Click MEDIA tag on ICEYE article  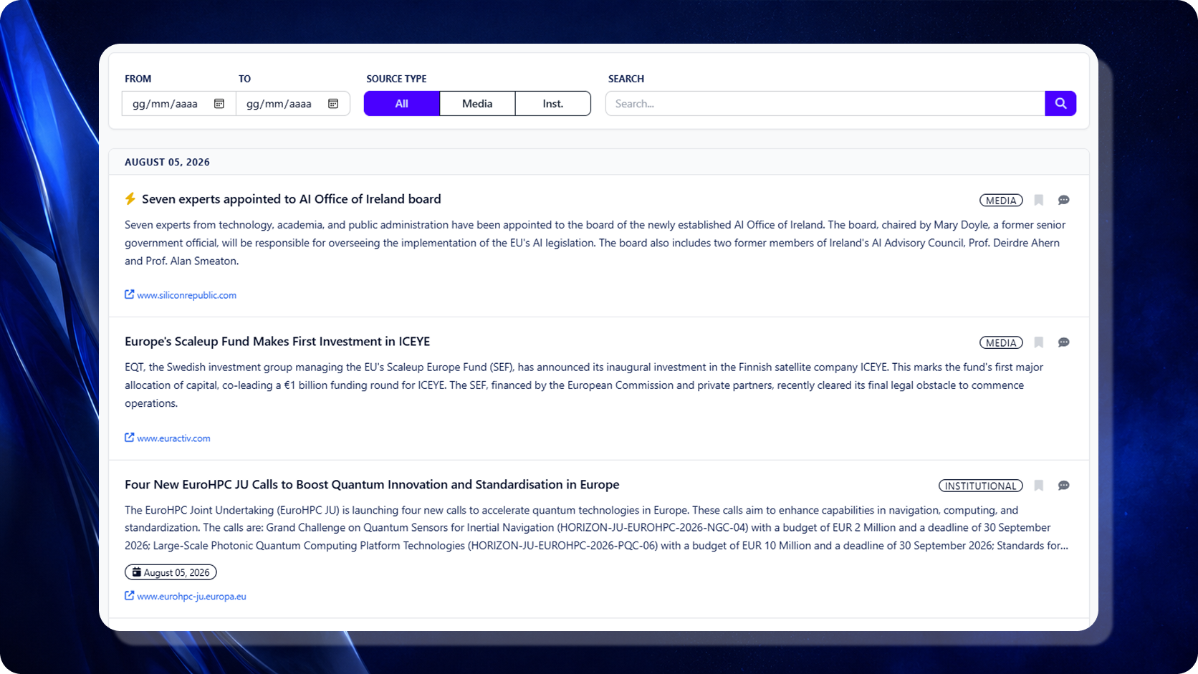pyautogui.click(x=1001, y=342)
